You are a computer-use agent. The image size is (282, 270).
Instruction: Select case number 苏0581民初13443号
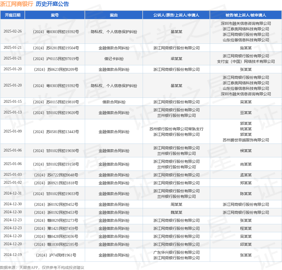point(56,132)
